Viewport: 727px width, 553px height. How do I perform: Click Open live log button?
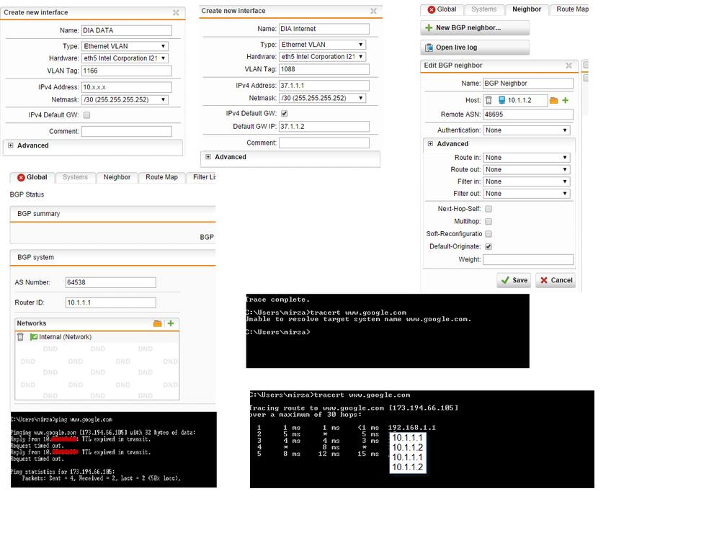pyautogui.click(x=475, y=48)
